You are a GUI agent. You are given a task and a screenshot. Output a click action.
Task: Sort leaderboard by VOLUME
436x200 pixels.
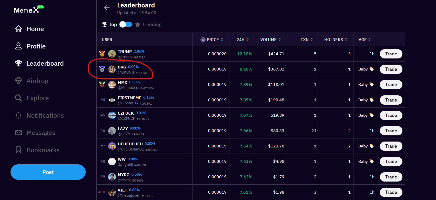(270, 39)
